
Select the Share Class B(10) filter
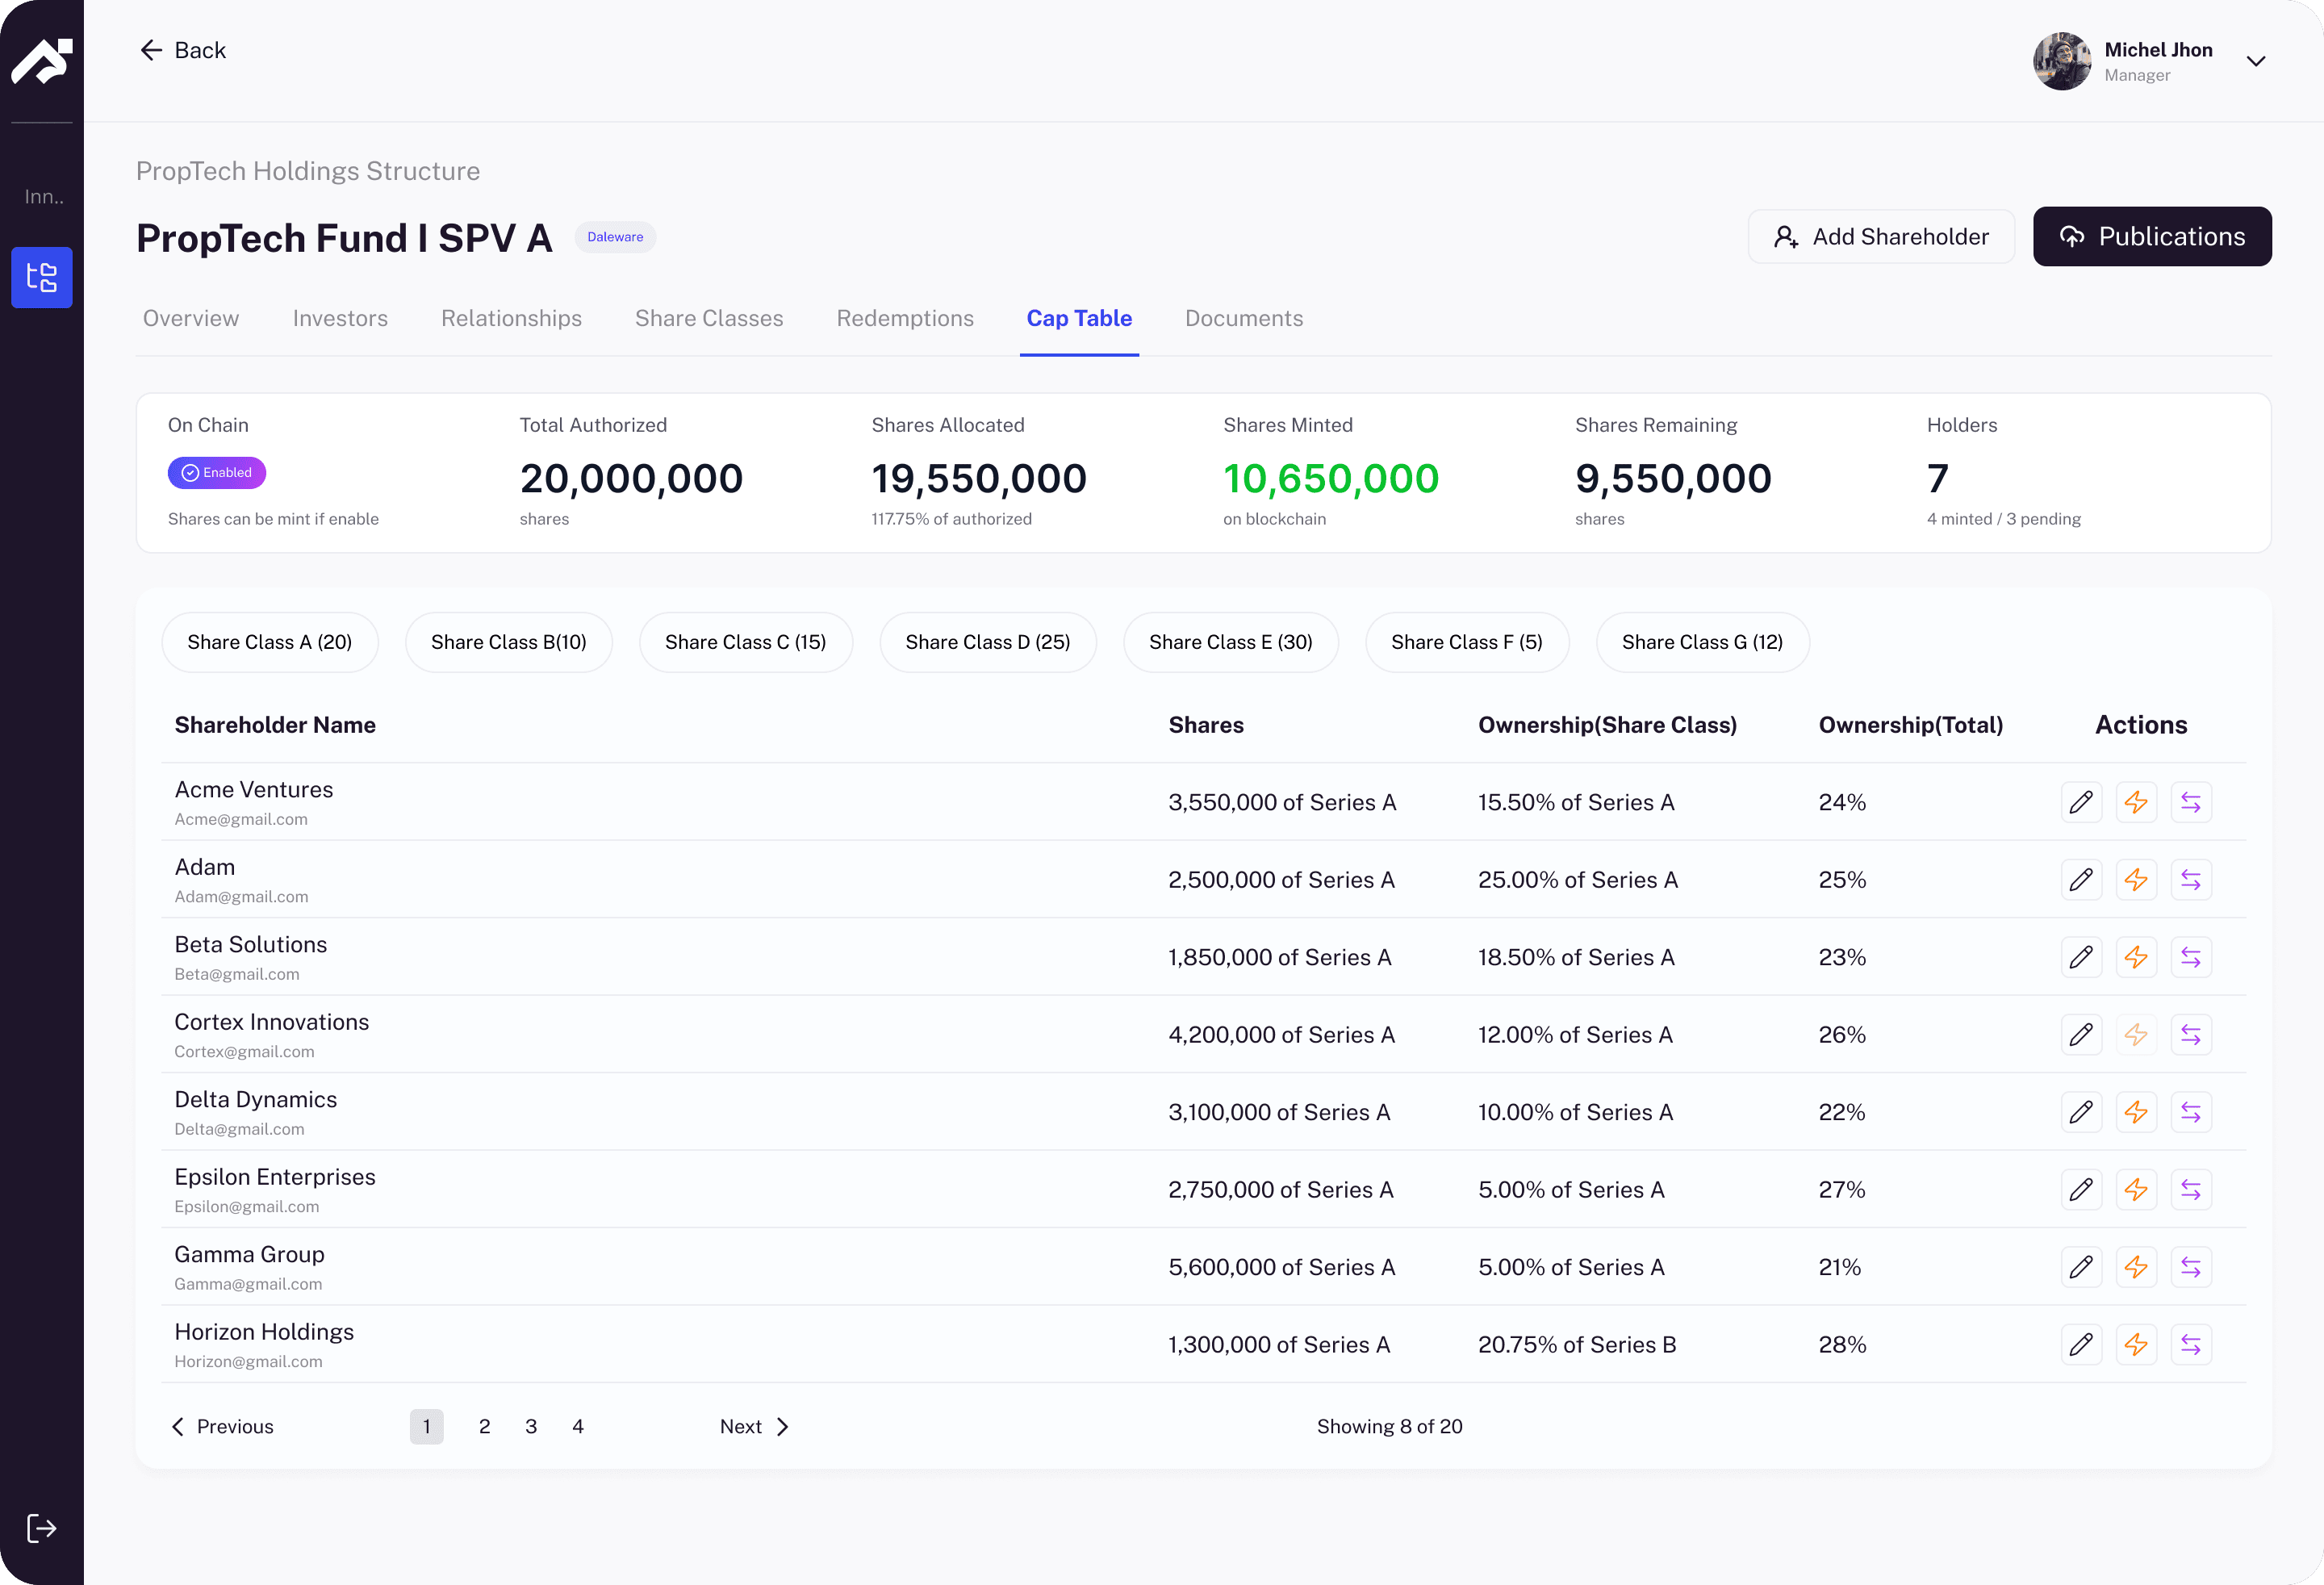508,642
